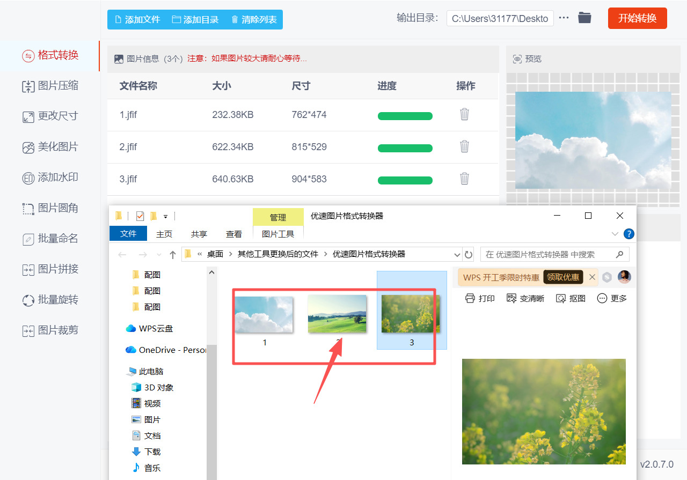Collapse the ribbon with the chevron arrow
The image size is (687, 480).
(x=615, y=233)
